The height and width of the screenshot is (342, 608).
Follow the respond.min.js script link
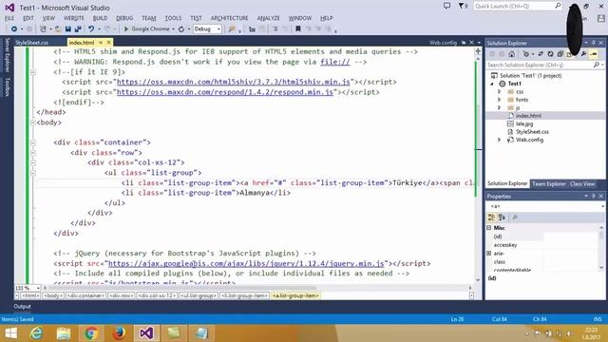225,92
